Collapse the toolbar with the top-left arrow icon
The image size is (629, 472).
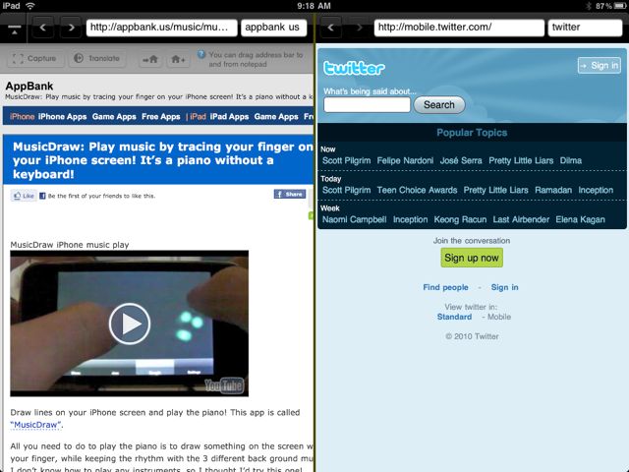tap(14, 29)
